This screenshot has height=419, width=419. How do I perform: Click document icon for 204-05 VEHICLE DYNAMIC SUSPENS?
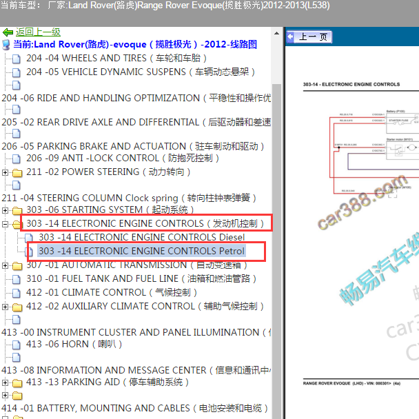(17, 72)
